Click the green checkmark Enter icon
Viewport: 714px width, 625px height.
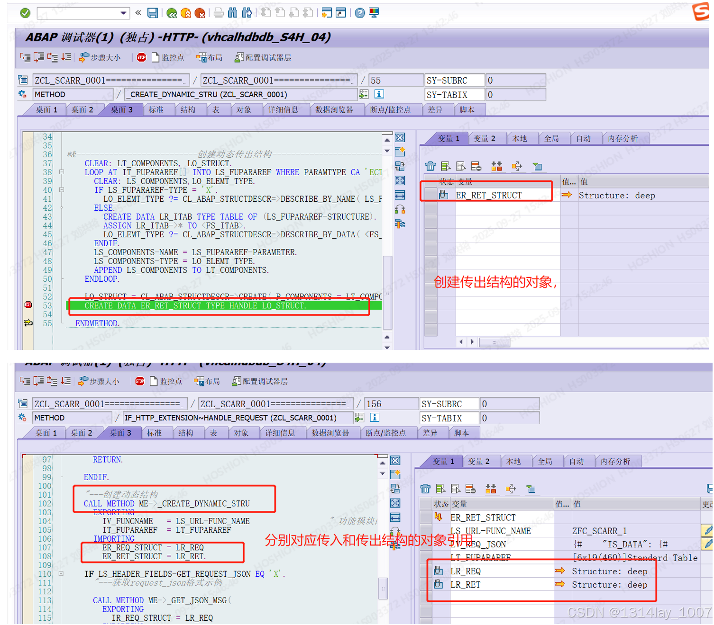click(x=25, y=13)
